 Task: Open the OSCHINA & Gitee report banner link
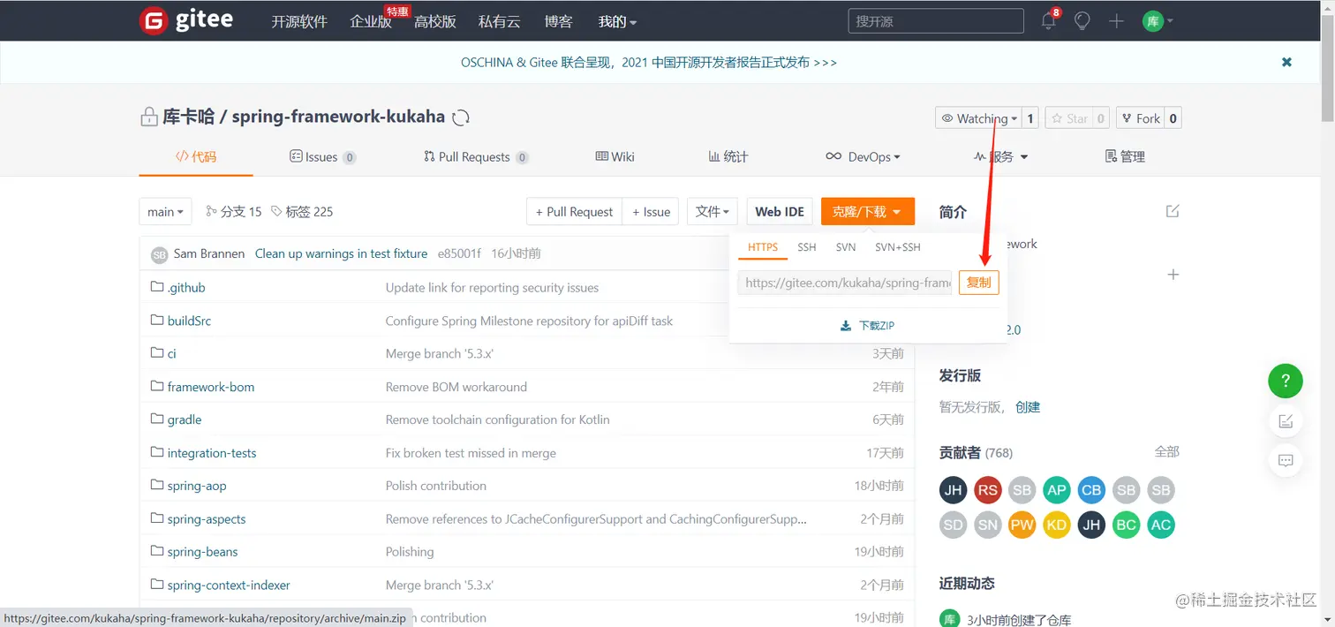649,62
